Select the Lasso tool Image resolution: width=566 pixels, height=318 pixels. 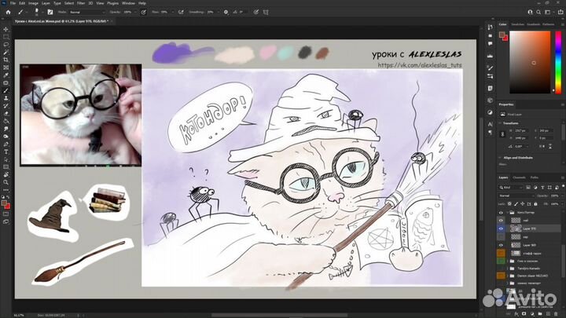tap(6, 44)
